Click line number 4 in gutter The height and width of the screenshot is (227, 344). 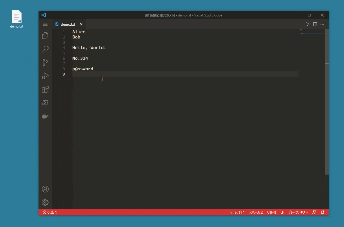pos(64,48)
